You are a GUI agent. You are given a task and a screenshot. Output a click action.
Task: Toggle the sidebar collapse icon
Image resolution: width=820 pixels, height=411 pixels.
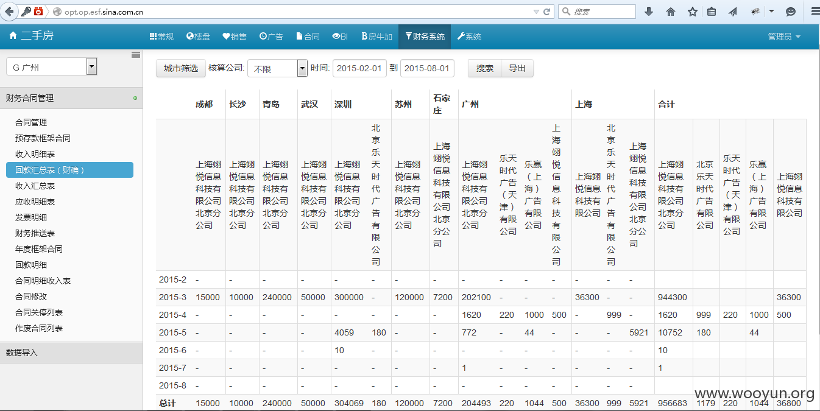[136, 55]
